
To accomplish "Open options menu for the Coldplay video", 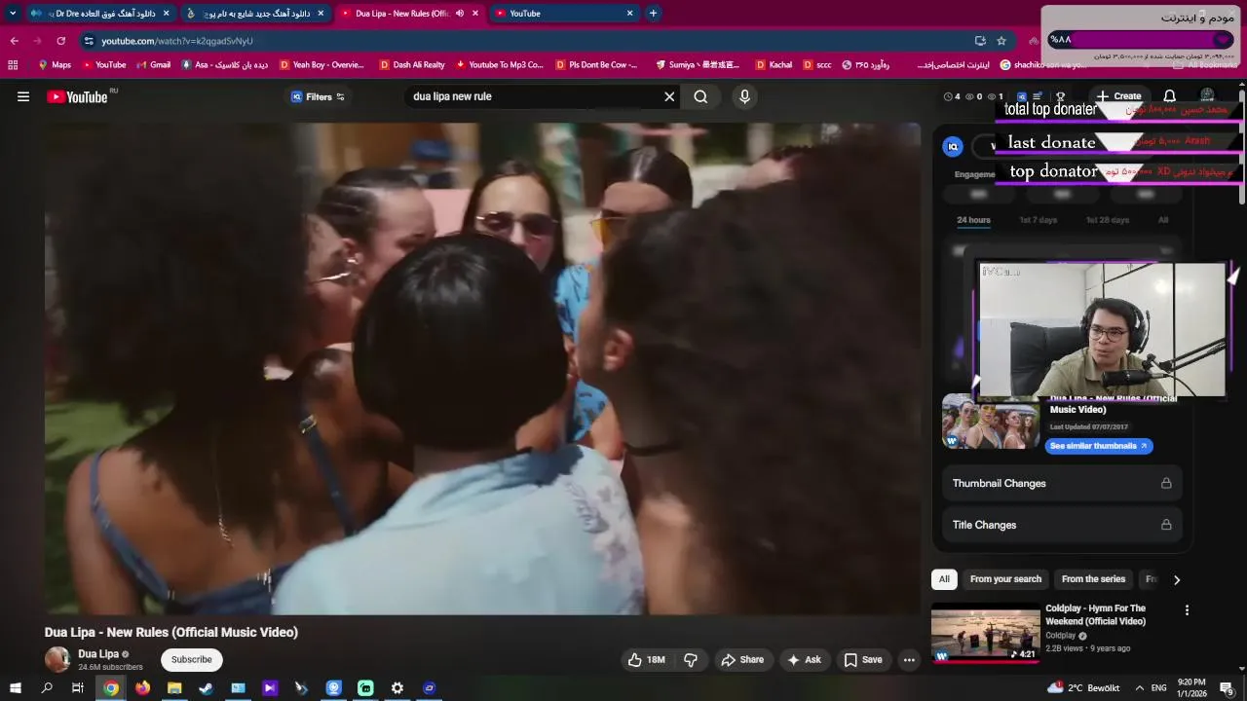I will coord(1187,610).
